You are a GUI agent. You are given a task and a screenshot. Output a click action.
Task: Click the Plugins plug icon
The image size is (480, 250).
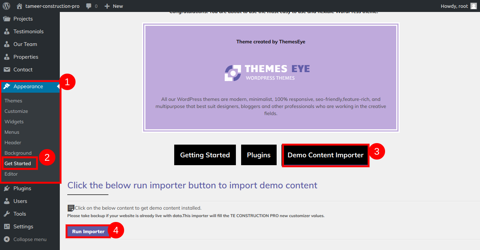6,188
